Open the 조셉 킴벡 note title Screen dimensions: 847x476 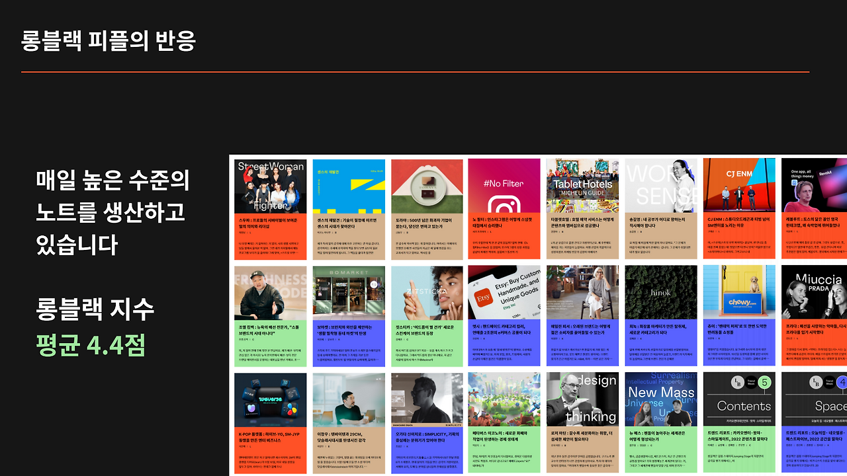click(x=270, y=329)
